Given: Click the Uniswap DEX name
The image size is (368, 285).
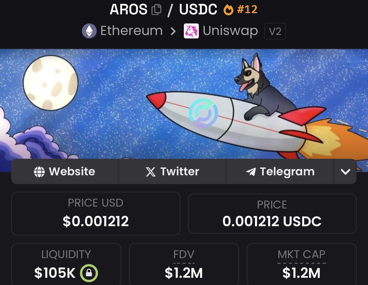Looking at the screenshot, I should [230, 31].
